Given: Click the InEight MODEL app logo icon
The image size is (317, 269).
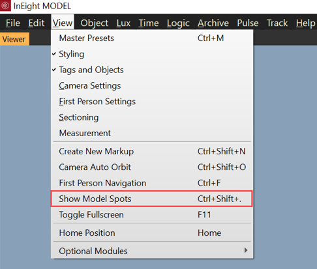Looking at the screenshot, I should (x=5, y=6).
